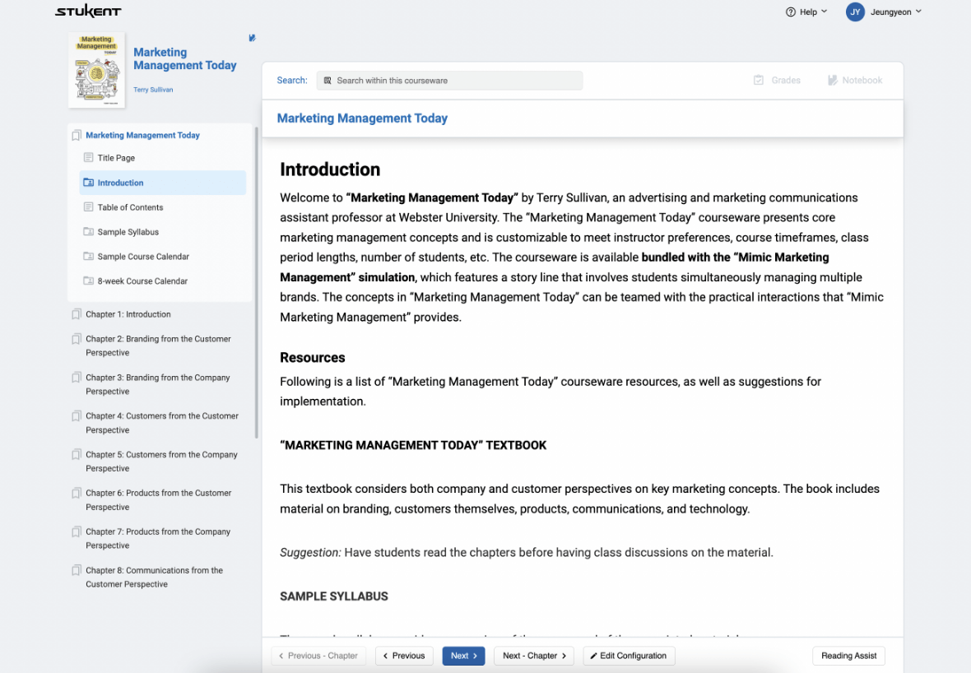The height and width of the screenshot is (673, 971).
Task: Click the JY user avatar
Action: tap(855, 12)
